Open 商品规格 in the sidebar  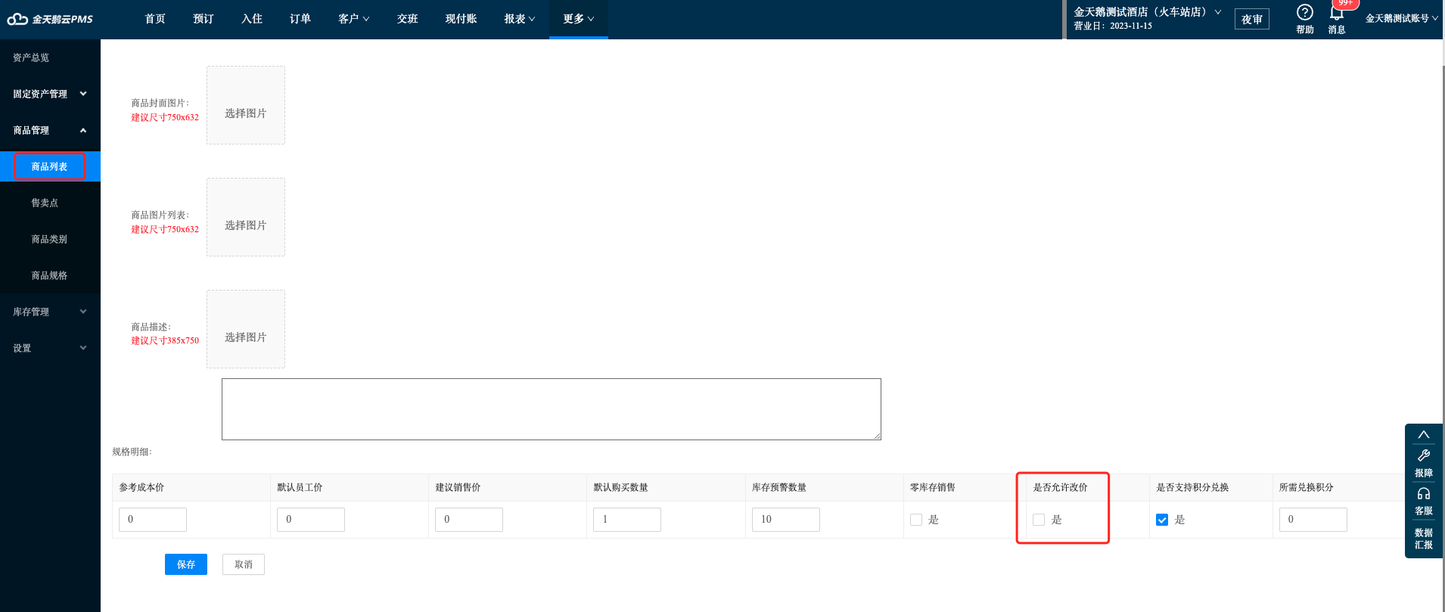(x=50, y=275)
